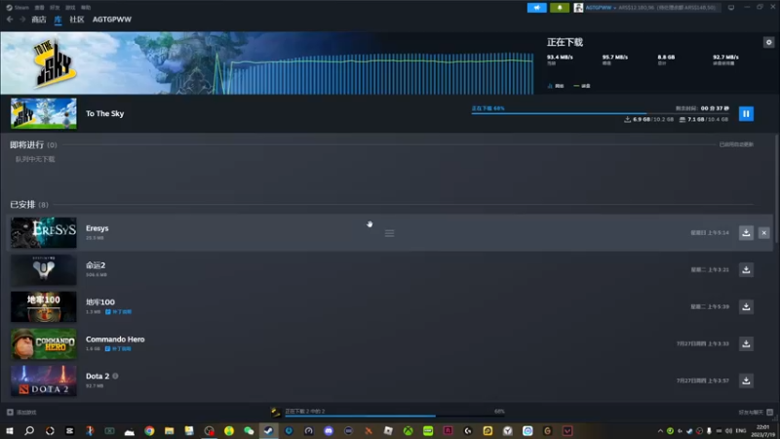Viewport: 780px width, 439px height.
Task: Toggle the network legend in download graph
Action: 556,86
